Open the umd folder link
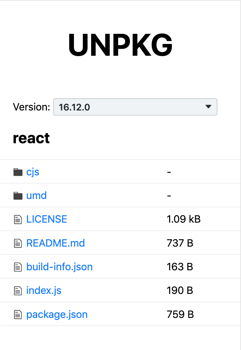Viewport: 241px width, 350px height. coord(36,196)
